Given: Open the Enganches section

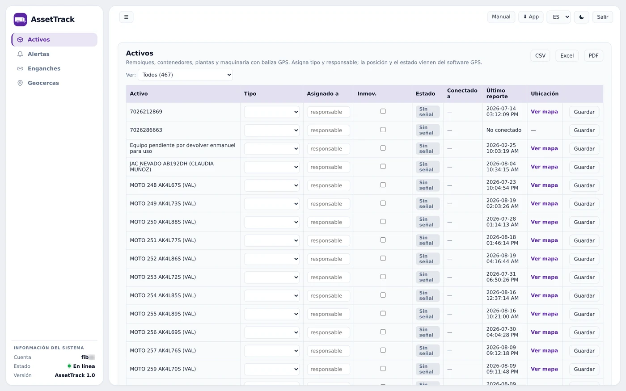Looking at the screenshot, I should coord(54,68).
